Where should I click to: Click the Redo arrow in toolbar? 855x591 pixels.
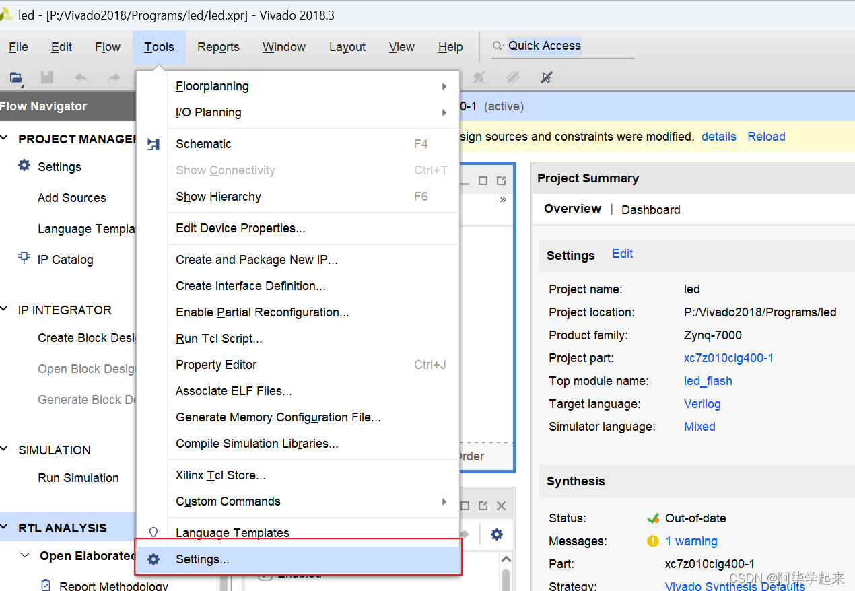tap(114, 77)
